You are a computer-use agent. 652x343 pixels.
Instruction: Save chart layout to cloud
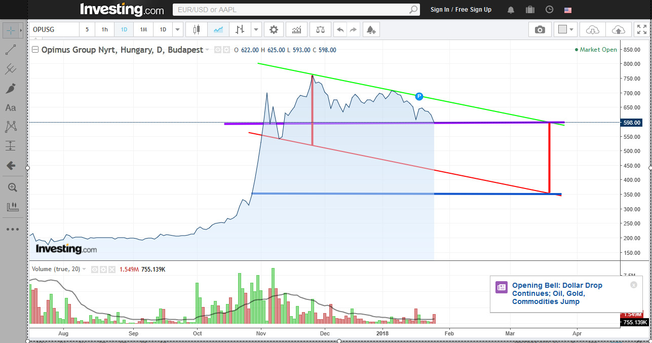[x=619, y=30]
